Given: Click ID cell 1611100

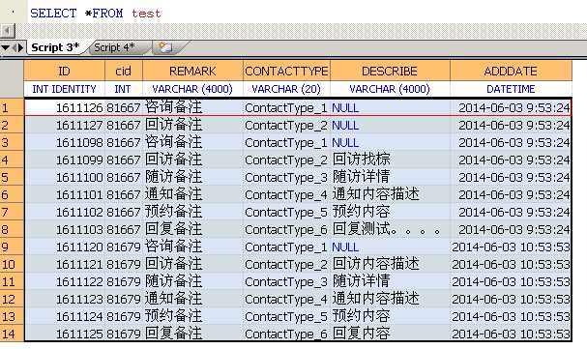Looking at the screenshot, I should (65, 177).
